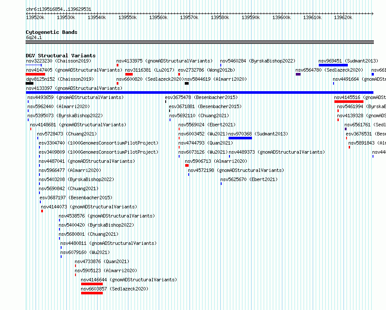Open nsv4744793 (Quan2021) label
The image size is (386, 310).
206,143
